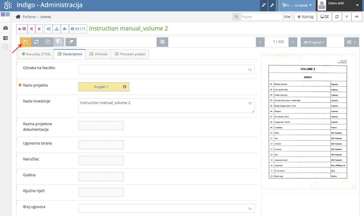Screen dimensions: 364x216
Task: Click the fullscreen monitor icon
Action: pyautogui.click(x=324, y=17)
